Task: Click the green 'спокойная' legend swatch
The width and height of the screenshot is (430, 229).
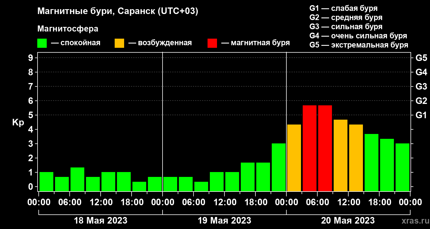Action: click(x=42, y=43)
